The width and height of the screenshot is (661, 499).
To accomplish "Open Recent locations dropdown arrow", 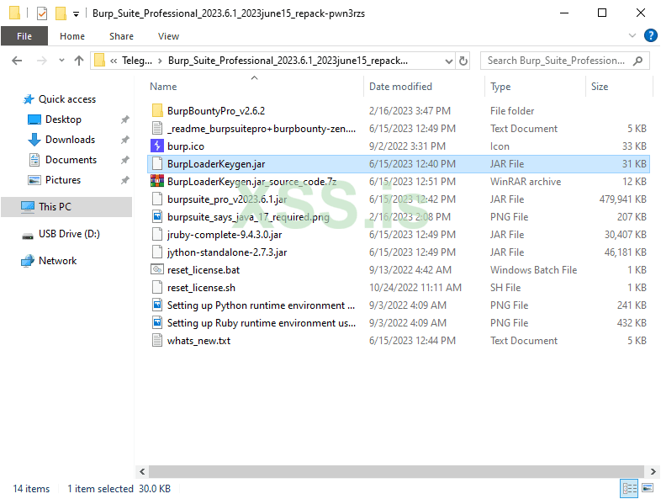I will [61, 61].
